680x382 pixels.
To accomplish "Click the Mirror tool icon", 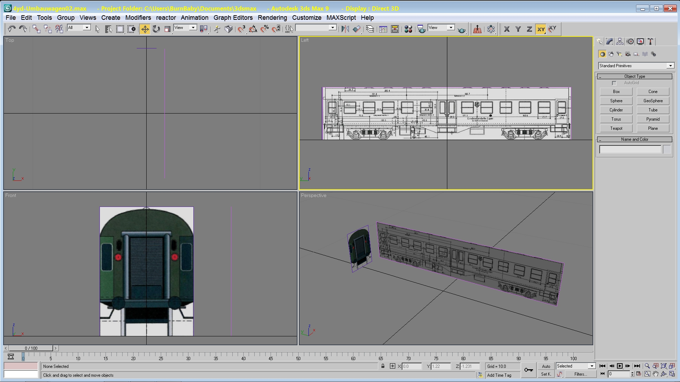I will click(345, 29).
